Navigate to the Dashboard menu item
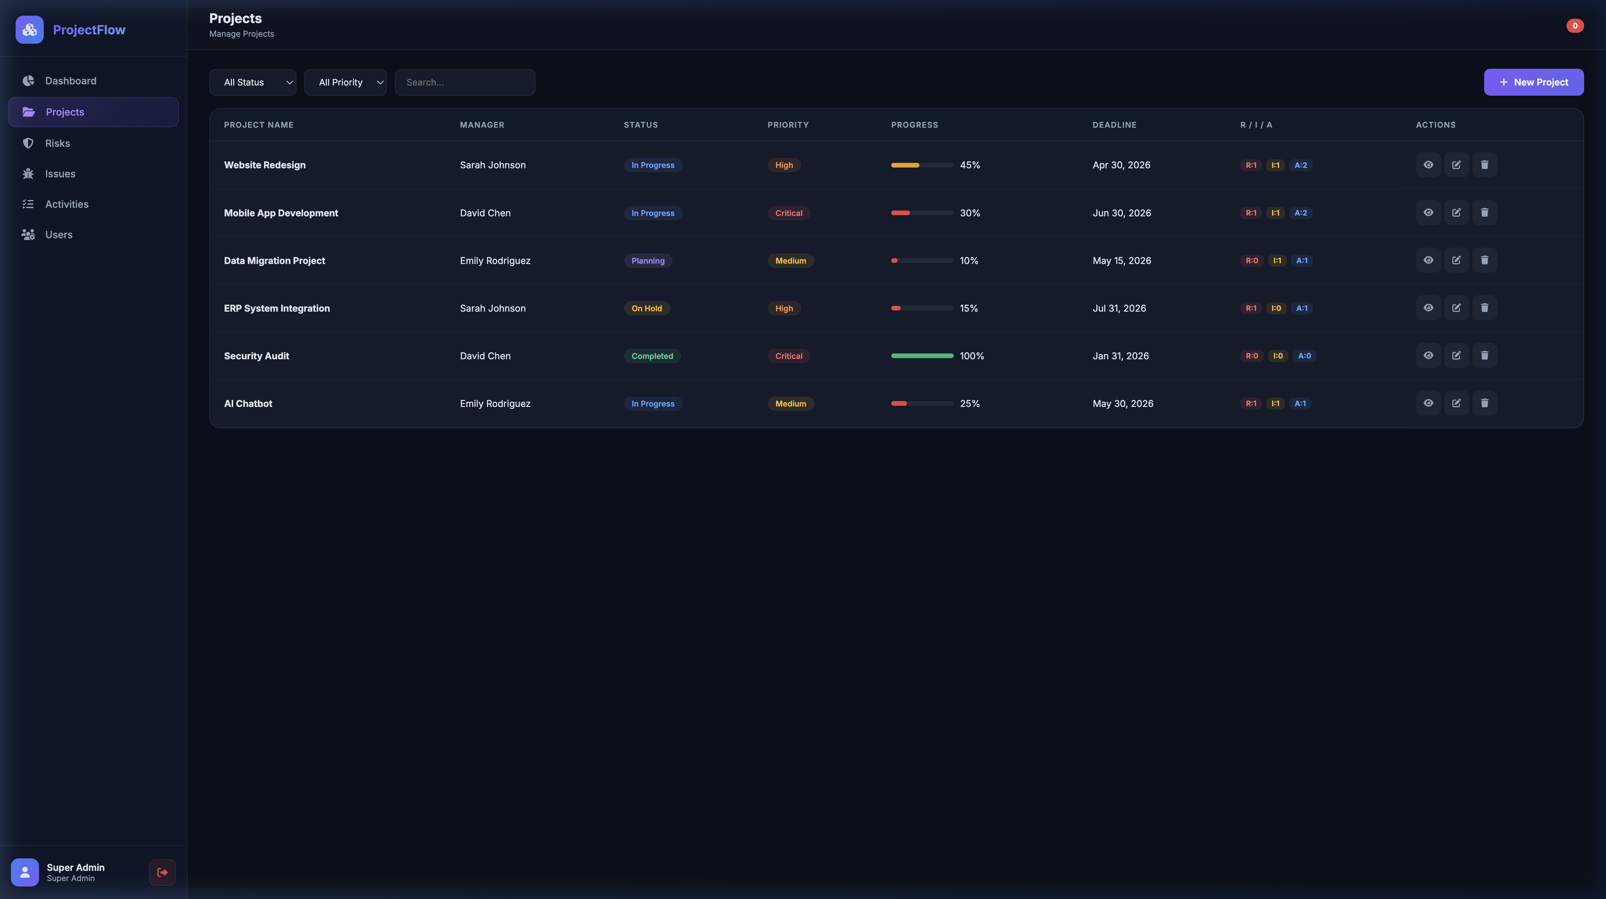The width and height of the screenshot is (1606, 899). click(x=70, y=81)
